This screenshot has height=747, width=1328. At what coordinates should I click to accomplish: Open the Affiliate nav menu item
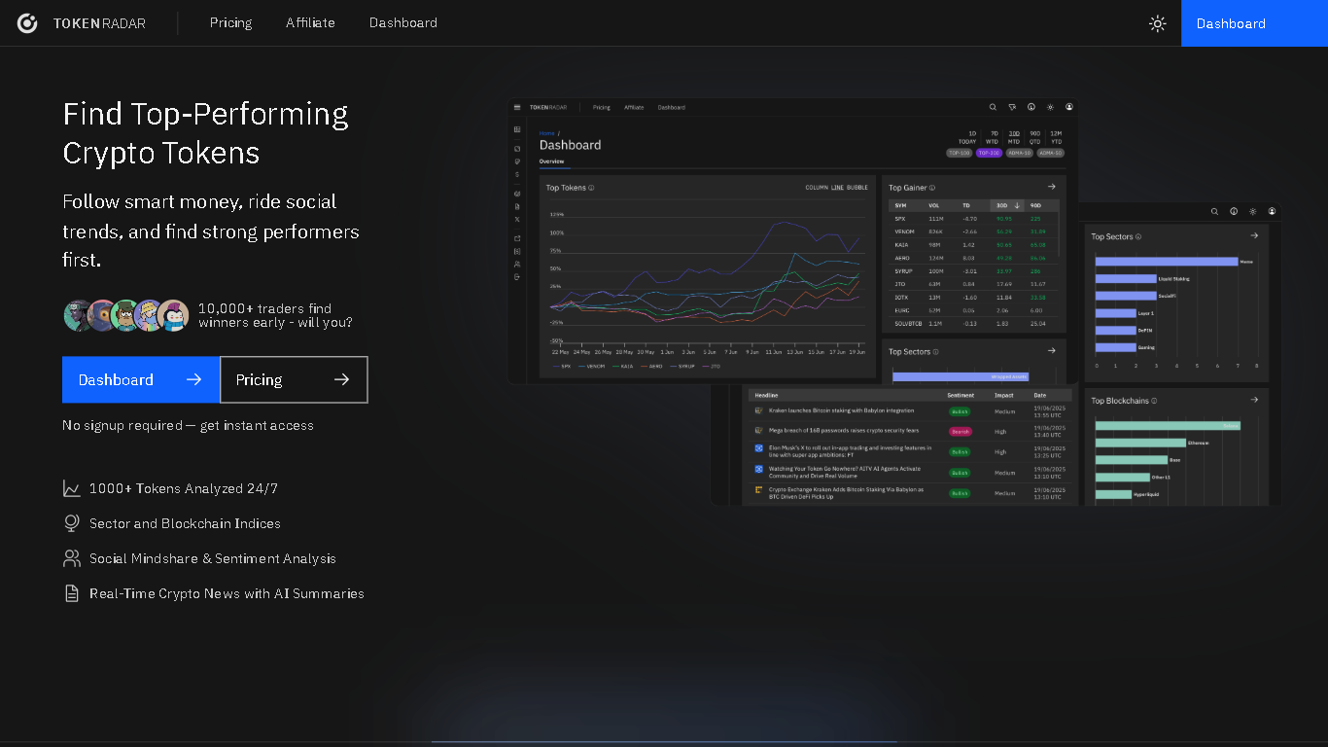click(x=310, y=22)
